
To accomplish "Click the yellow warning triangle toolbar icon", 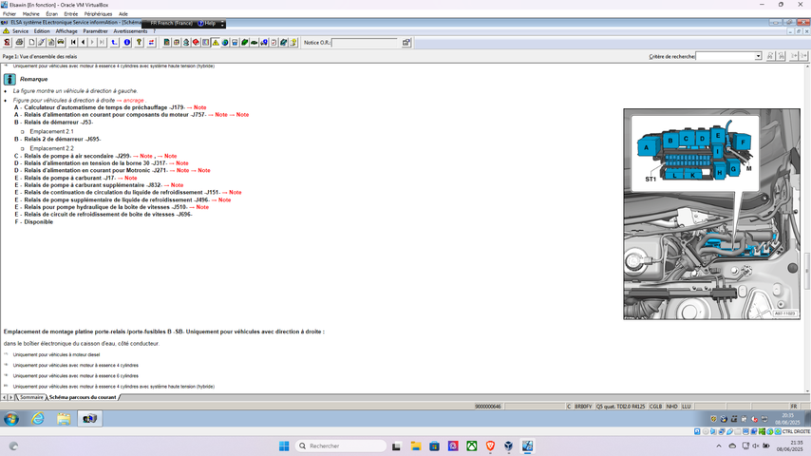I will 216,43.
